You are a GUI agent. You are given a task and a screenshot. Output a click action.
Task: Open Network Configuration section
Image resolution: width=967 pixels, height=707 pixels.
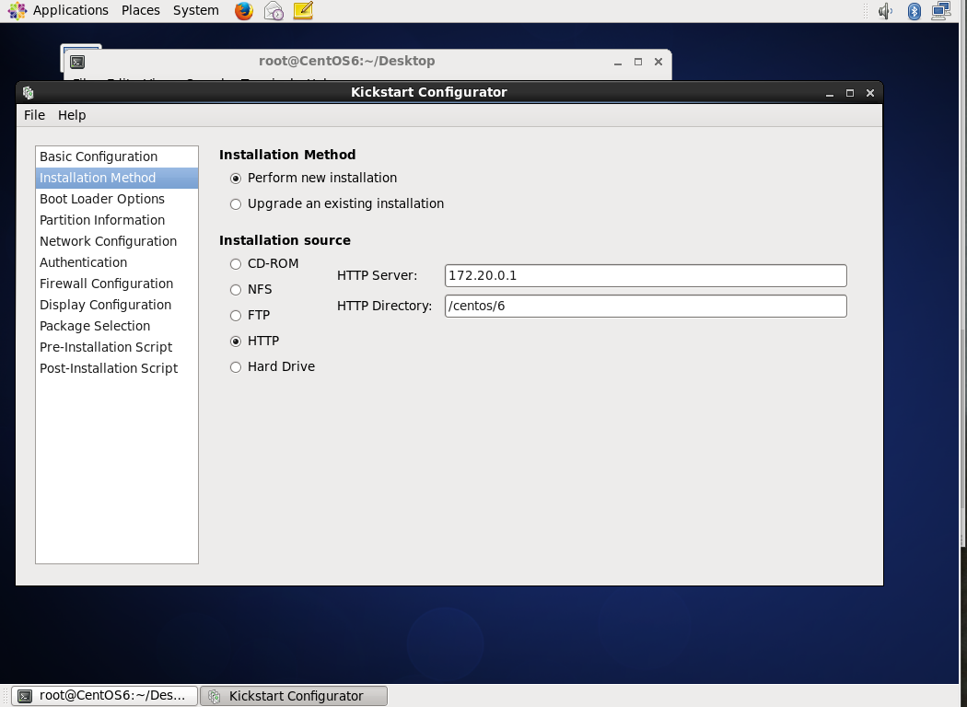click(x=117, y=241)
